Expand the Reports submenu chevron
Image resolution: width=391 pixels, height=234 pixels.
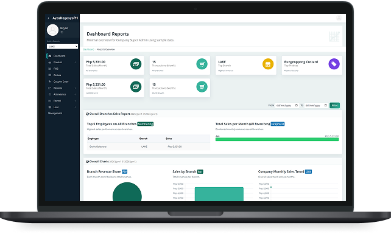pos(75,88)
